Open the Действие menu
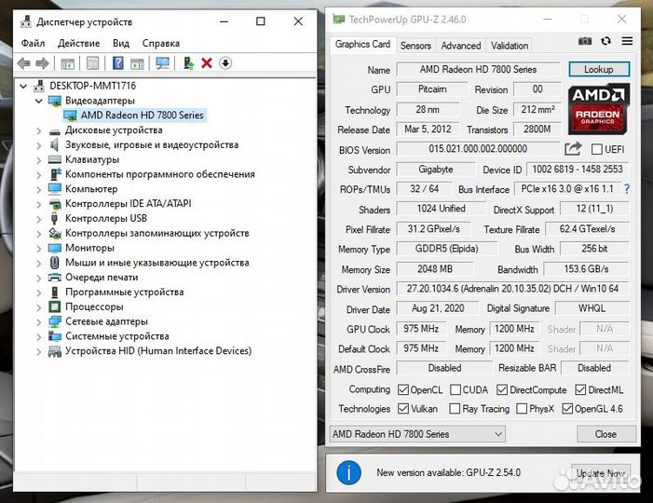The height and width of the screenshot is (503, 653). [78, 43]
